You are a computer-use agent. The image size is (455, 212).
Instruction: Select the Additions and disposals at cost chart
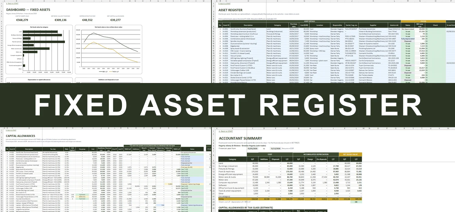click(x=108, y=80)
